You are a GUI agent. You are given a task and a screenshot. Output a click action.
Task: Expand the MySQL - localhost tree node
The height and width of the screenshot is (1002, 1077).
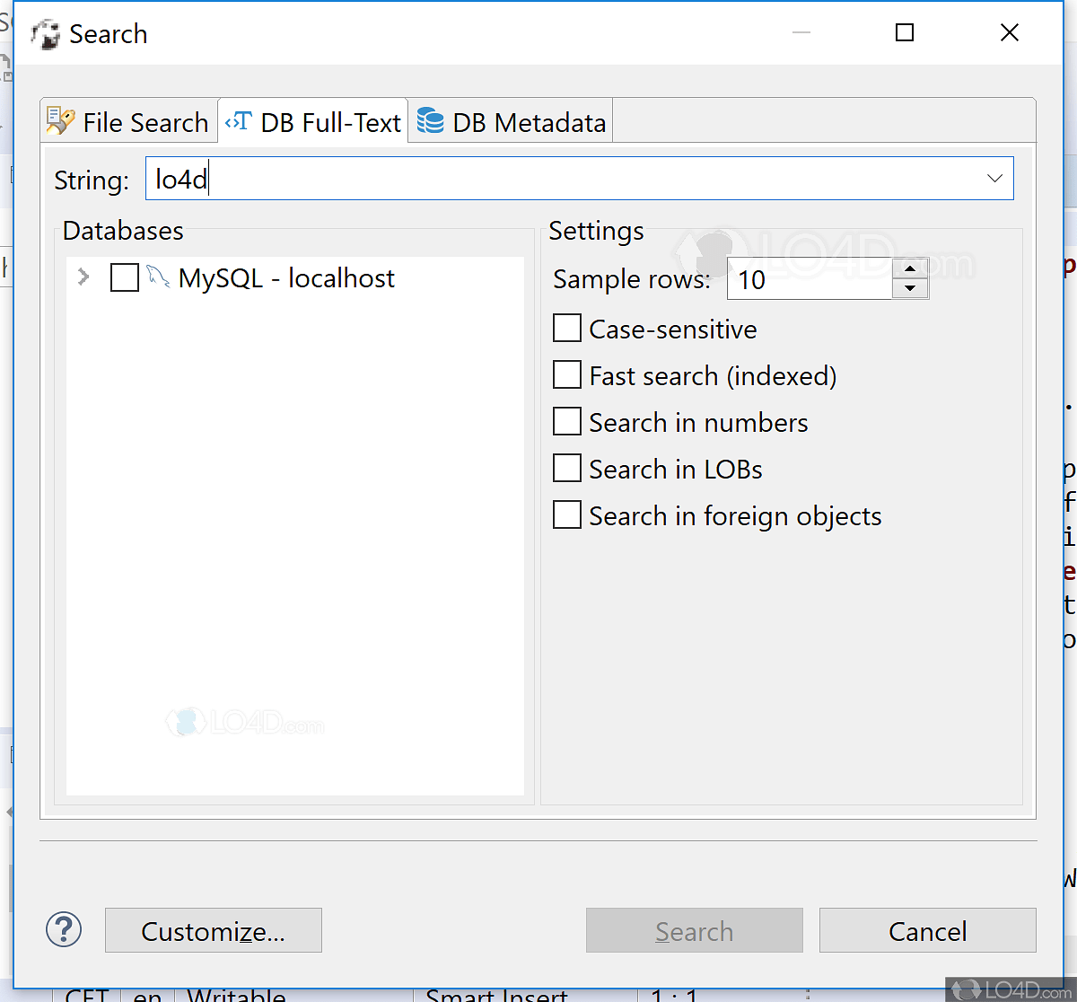83,277
